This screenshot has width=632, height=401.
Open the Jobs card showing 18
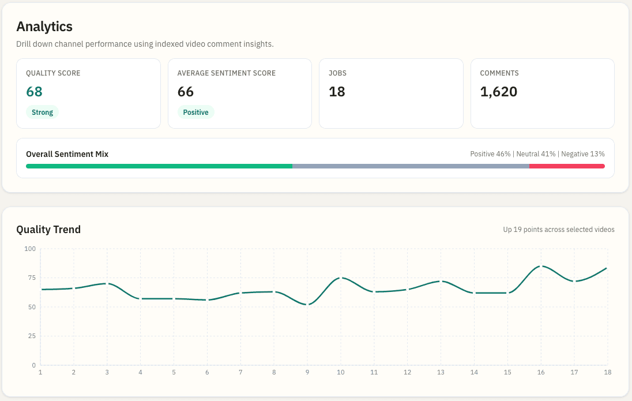(390, 93)
